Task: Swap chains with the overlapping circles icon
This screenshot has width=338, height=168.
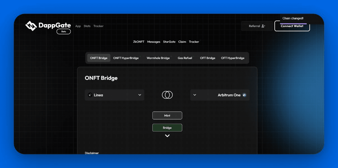Action: [167, 95]
